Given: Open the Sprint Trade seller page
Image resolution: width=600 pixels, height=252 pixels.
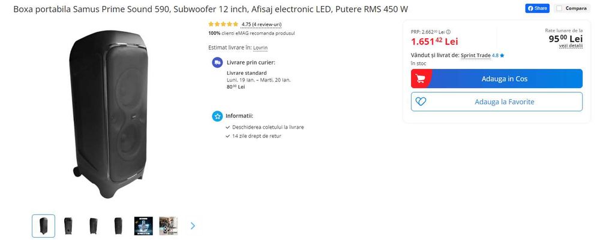Looking at the screenshot, I should 476,55.
